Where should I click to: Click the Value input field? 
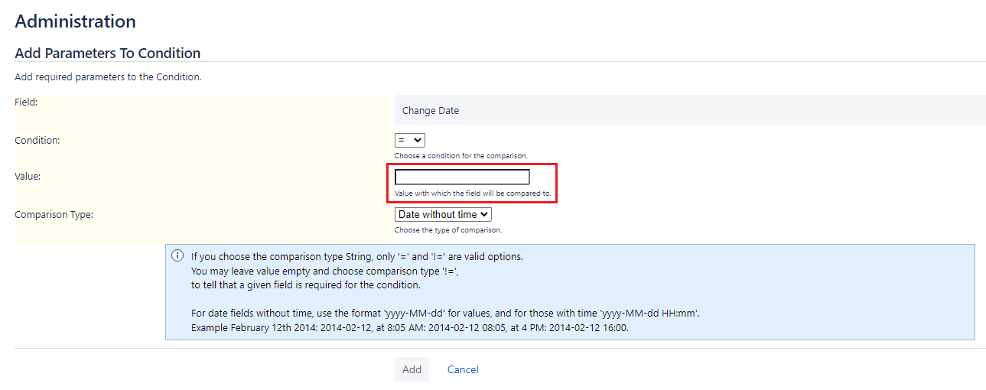point(462,177)
